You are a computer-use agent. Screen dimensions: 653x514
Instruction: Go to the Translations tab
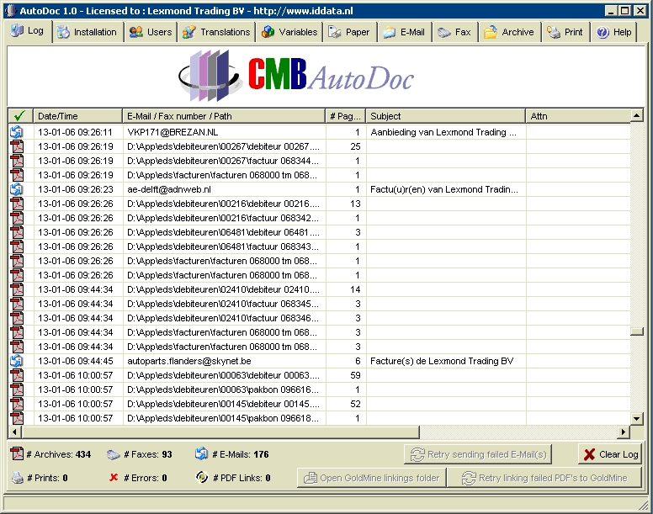point(216,33)
